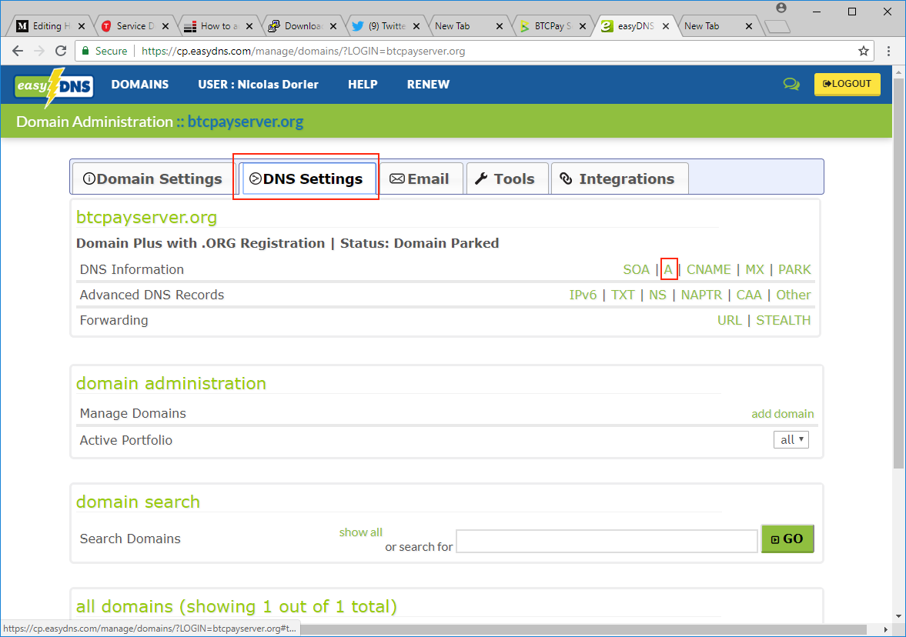This screenshot has height=637, width=906.
Task: Close the Twitter tab
Action: pyautogui.click(x=416, y=26)
